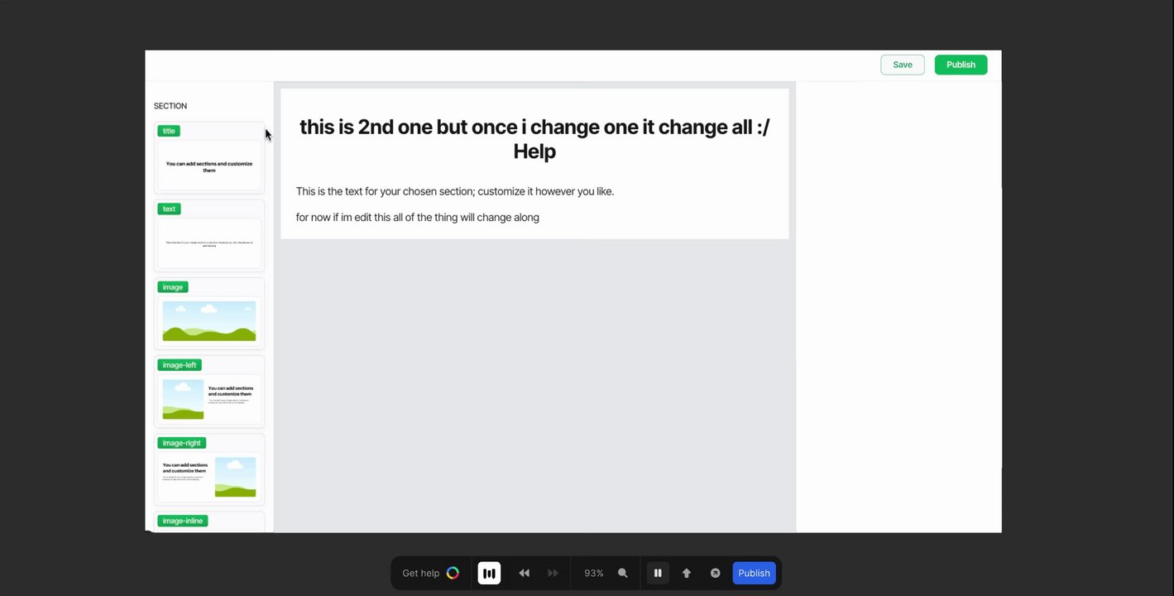Select the text section thumbnail
This screenshot has width=1174, height=596.
[x=209, y=235]
